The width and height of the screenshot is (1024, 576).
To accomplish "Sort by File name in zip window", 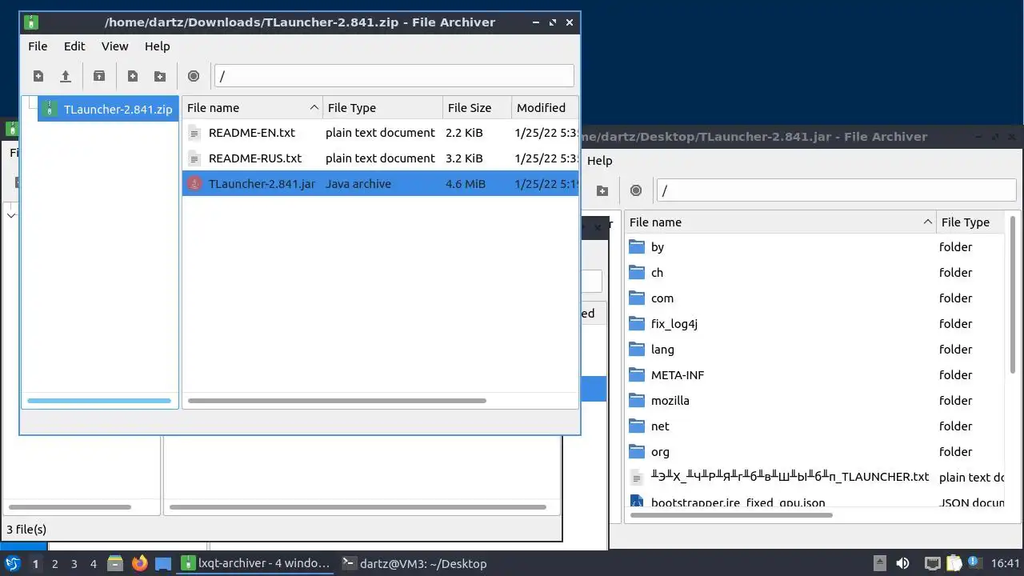I will coord(252,108).
